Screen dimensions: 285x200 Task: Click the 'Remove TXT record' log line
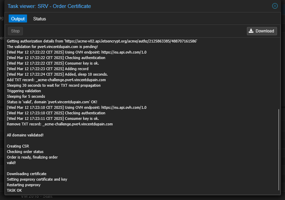pyautogui.click(x=60, y=124)
